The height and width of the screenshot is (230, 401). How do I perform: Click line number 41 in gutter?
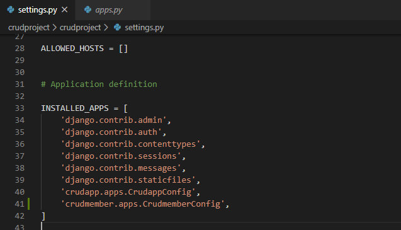(20, 204)
